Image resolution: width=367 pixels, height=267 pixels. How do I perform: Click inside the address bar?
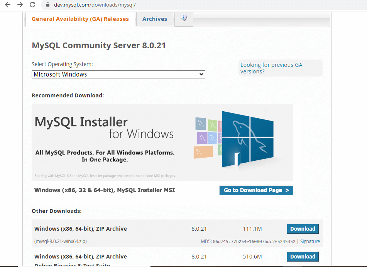pos(116,6)
